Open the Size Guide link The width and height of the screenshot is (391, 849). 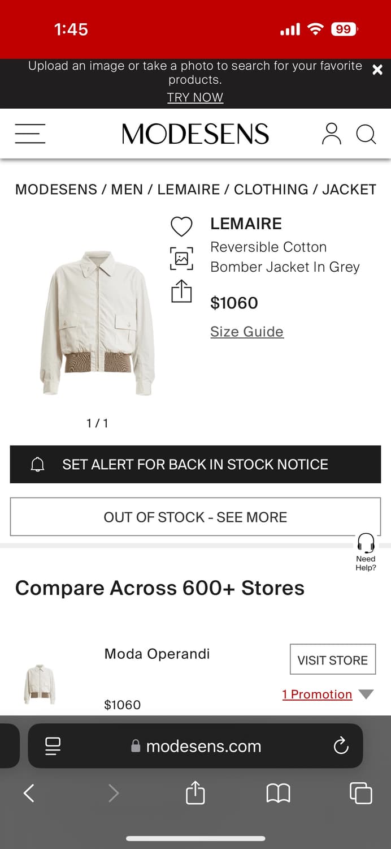pos(247,332)
